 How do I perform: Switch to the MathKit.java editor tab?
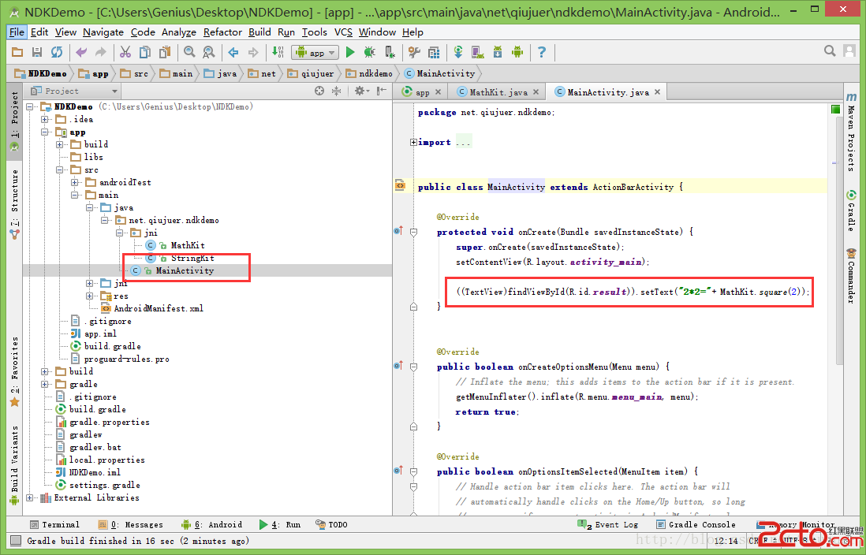click(498, 92)
